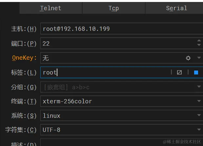203x146 pixels.
Task: Click the 主机 (H) host label
Action: click(24, 29)
